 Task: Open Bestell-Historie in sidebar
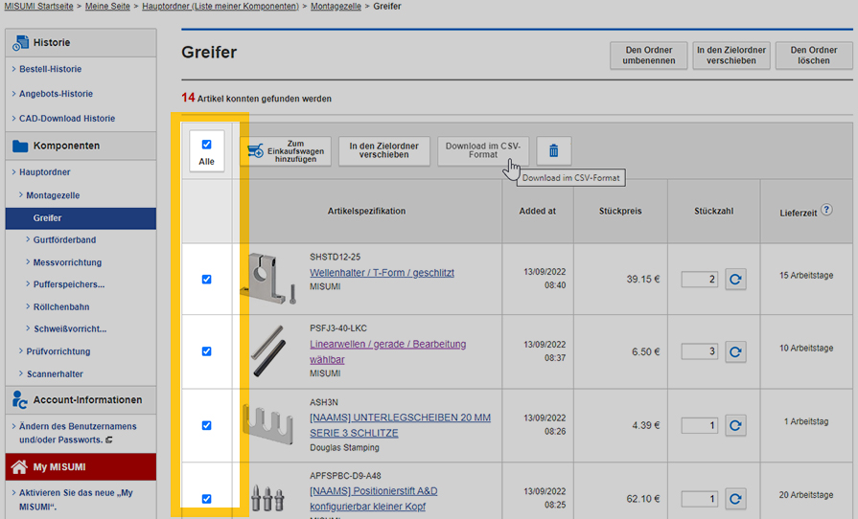[x=63, y=69]
